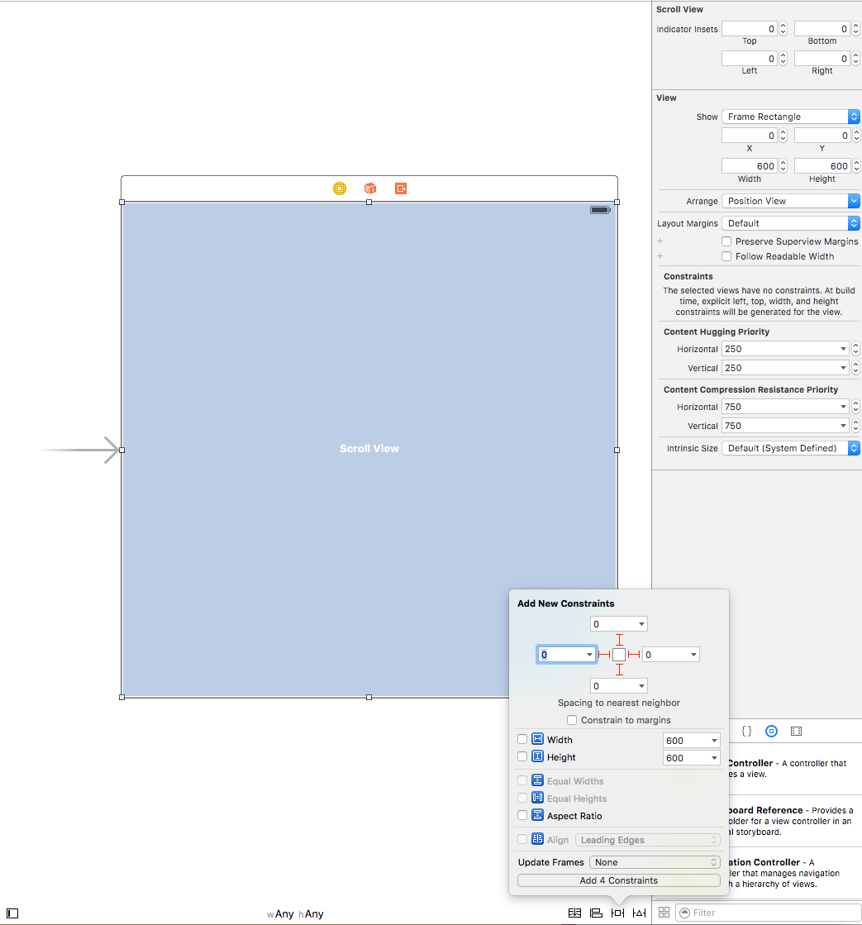Open Resolve Auto Layout Issues
Image resolution: width=862 pixels, height=925 pixels.
point(639,913)
